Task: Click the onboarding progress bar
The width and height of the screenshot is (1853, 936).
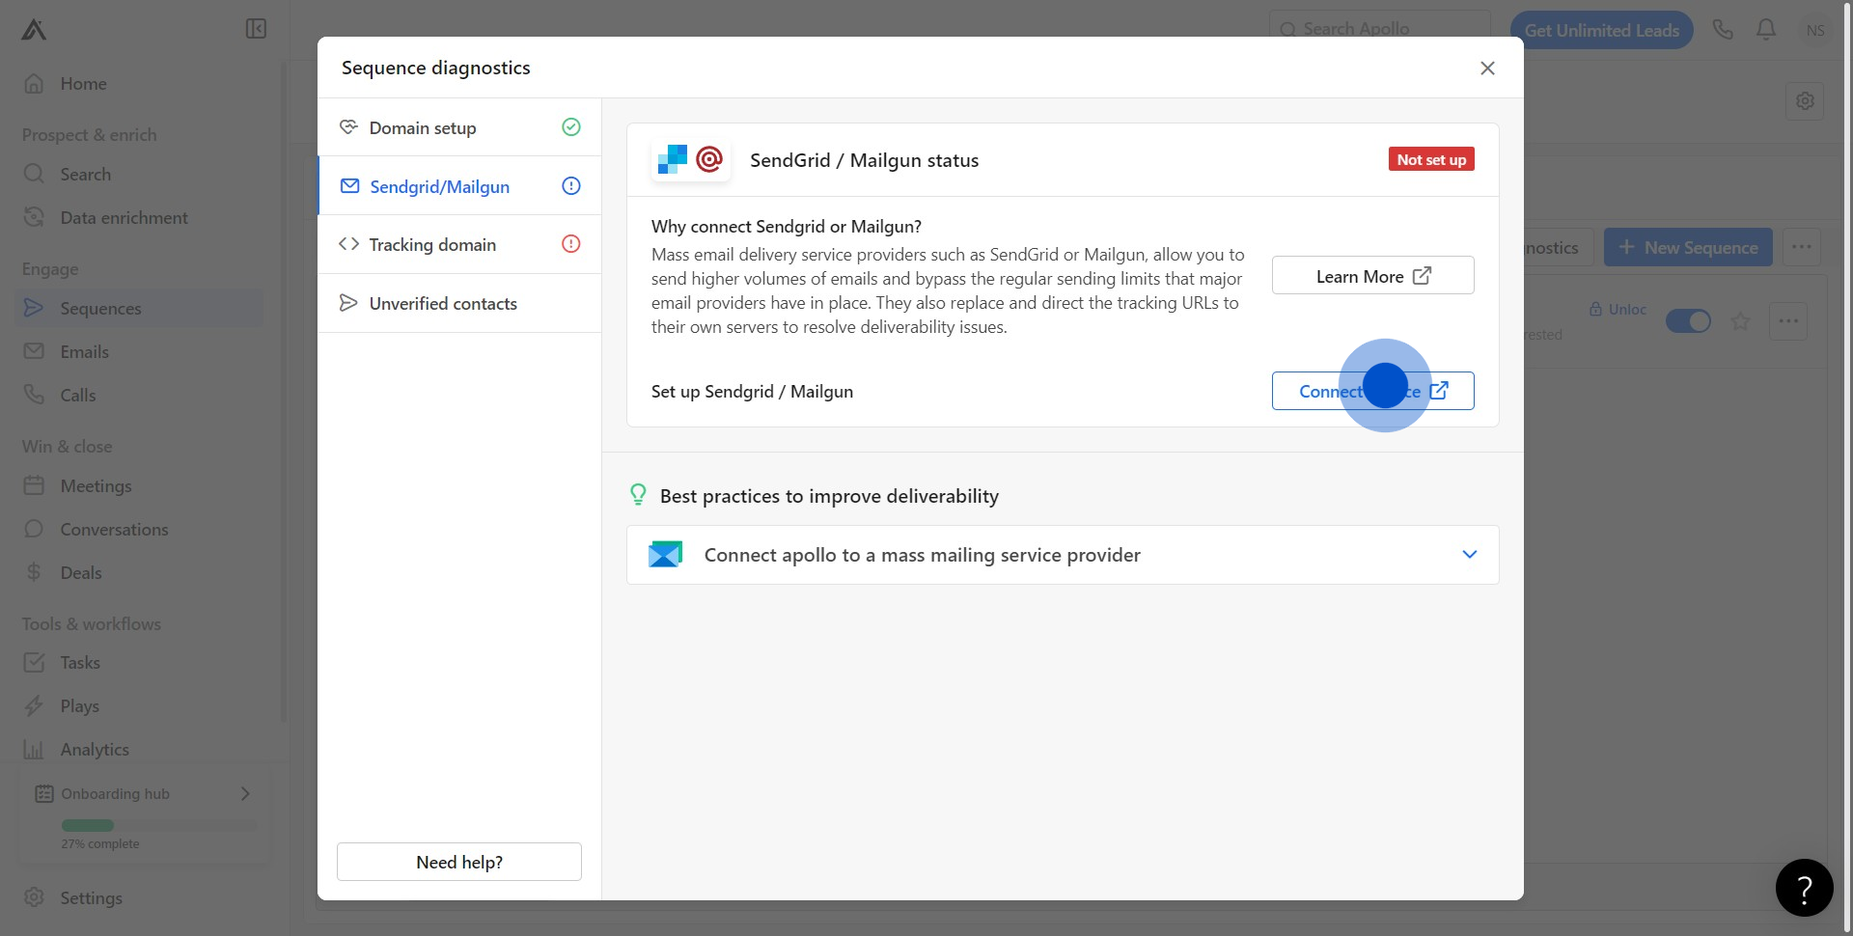Action: 159,825
